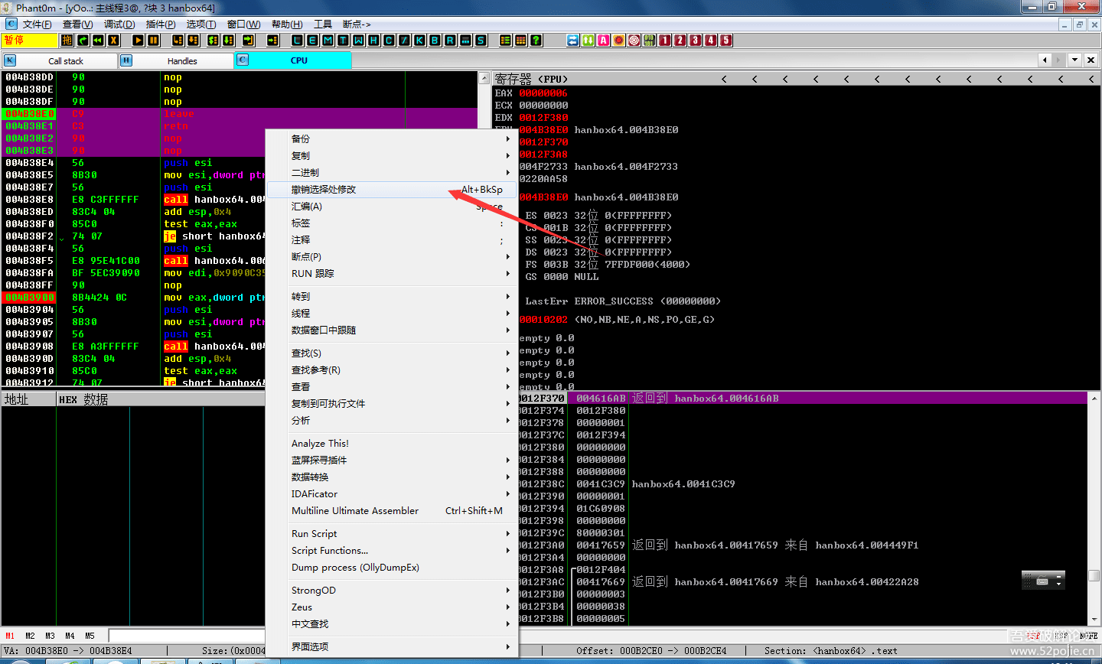Open the Log window with L icon

coord(297,41)
